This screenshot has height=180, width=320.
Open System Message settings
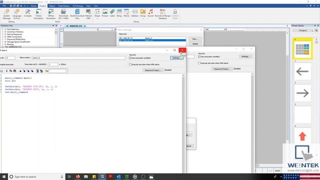6,14
